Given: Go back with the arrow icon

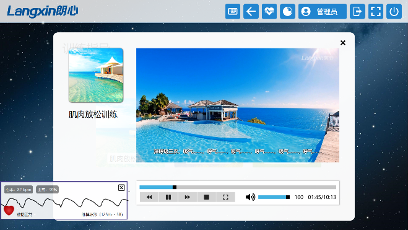Looking at the screenshot, I should (251, 11).
